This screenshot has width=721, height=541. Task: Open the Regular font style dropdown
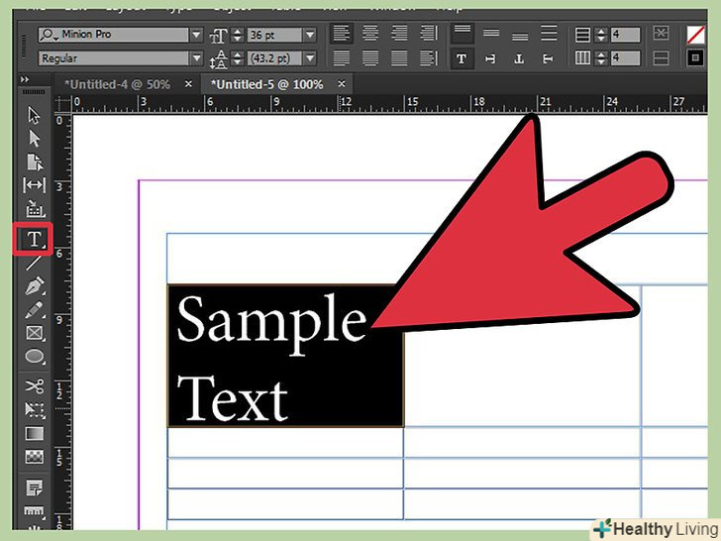196,58
